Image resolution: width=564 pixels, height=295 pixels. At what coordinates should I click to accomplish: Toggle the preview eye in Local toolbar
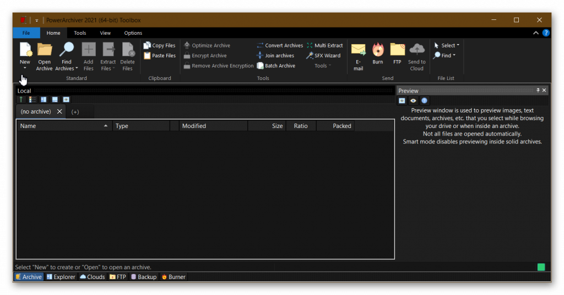click(66, 100)
